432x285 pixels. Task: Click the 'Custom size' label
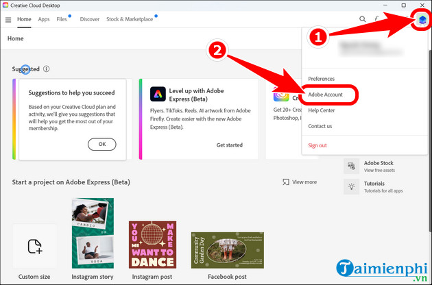34,277
